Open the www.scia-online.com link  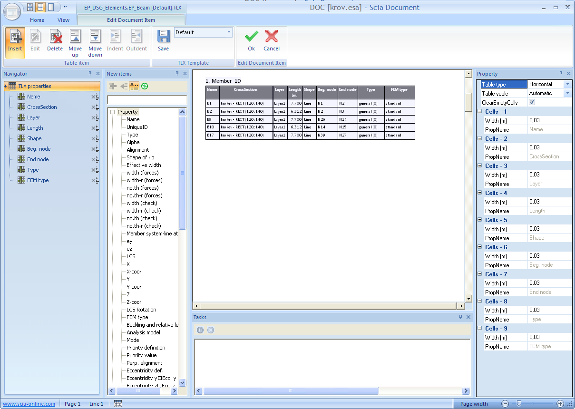(x=29, y=404)
